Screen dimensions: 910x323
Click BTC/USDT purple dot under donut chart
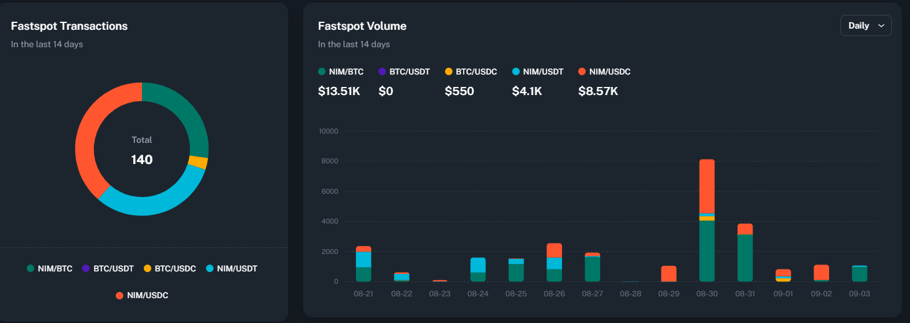point(86,269)
